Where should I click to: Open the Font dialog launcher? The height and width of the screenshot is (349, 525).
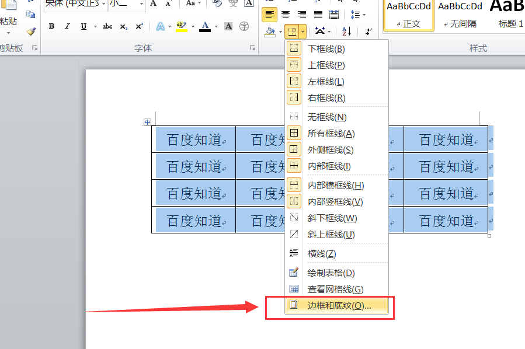pos(252,48)
